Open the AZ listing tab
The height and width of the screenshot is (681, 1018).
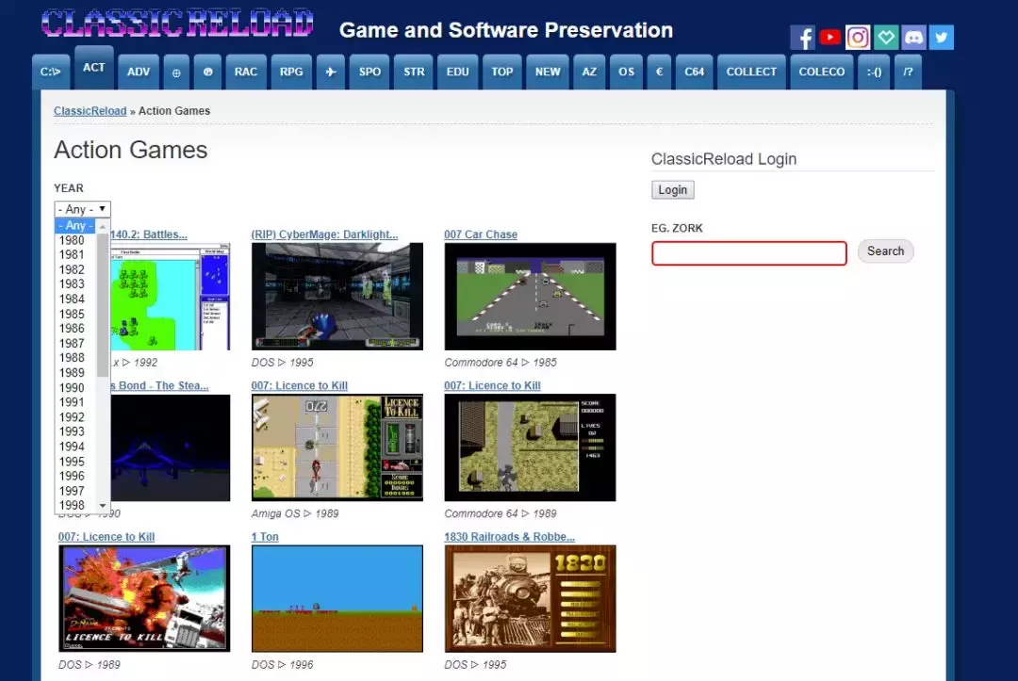589,72
